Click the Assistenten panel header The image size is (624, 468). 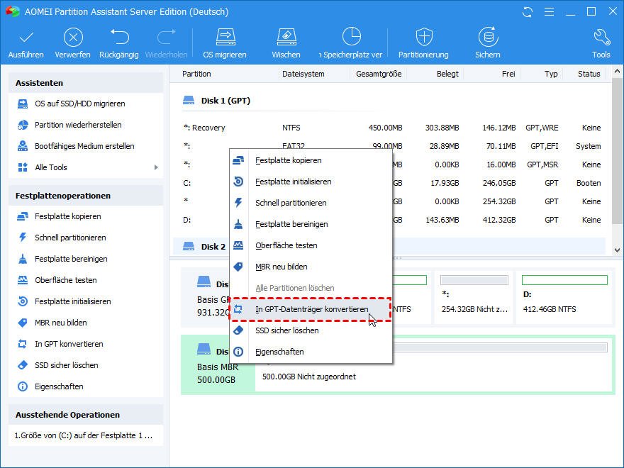(x=86, y=83)
